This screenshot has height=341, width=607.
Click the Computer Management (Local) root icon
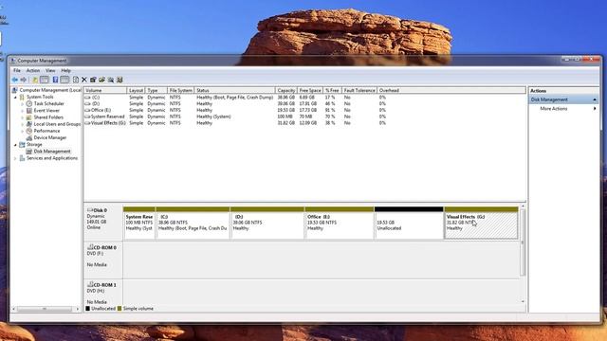tap(15, 90)
